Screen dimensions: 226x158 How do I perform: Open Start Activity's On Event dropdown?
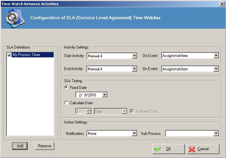pos(216,56)
